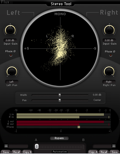120x154 pixels.
Task: Click the A/B Automation morph slider handle
Action: pyautogui.click(x=37, y=146)
